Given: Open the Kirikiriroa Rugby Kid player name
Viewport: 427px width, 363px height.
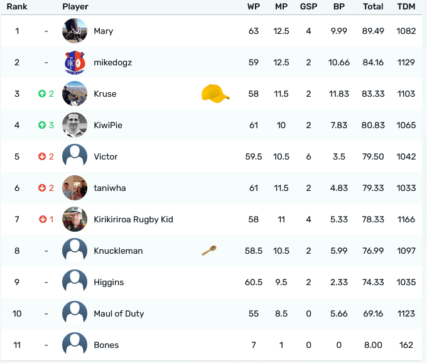Looking at the screenshot, I should [133, 219].
